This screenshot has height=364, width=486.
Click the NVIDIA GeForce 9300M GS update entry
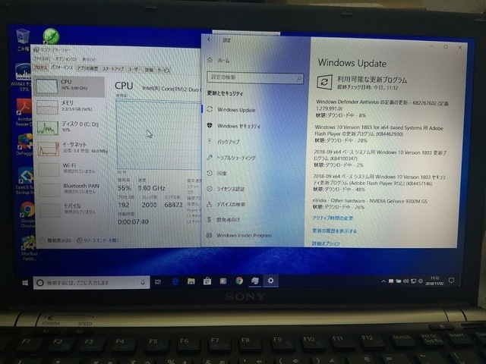click(370, 204)
